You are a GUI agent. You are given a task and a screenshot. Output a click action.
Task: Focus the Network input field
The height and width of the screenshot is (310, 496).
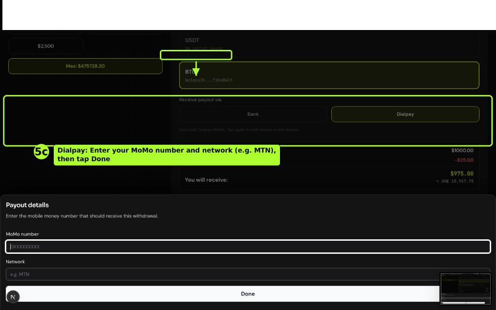[x=248, y=274]
